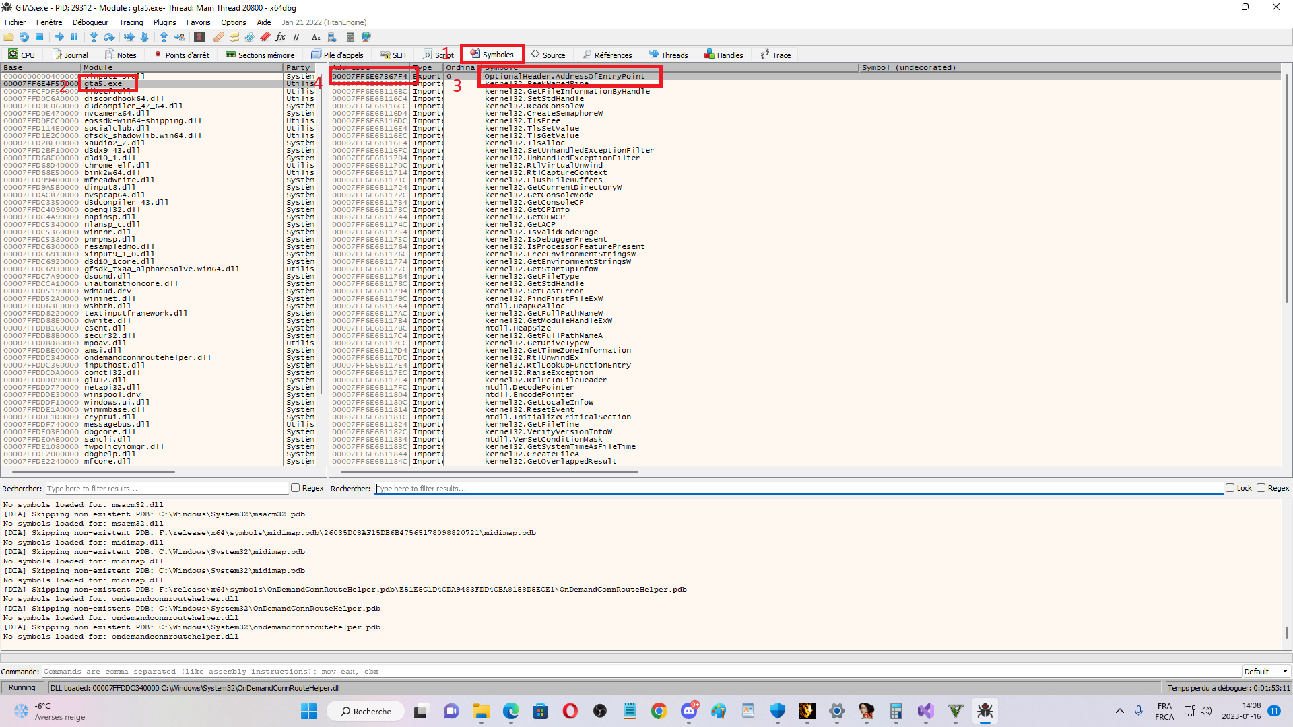Open the Favoris menu
The height and width of the screenshot is (727, 1293).
coord(198,22)
